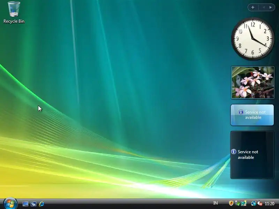Screen dimensions: 279x209
Task: Click the flower Slide Show gadget
Action: pos(252,83)
